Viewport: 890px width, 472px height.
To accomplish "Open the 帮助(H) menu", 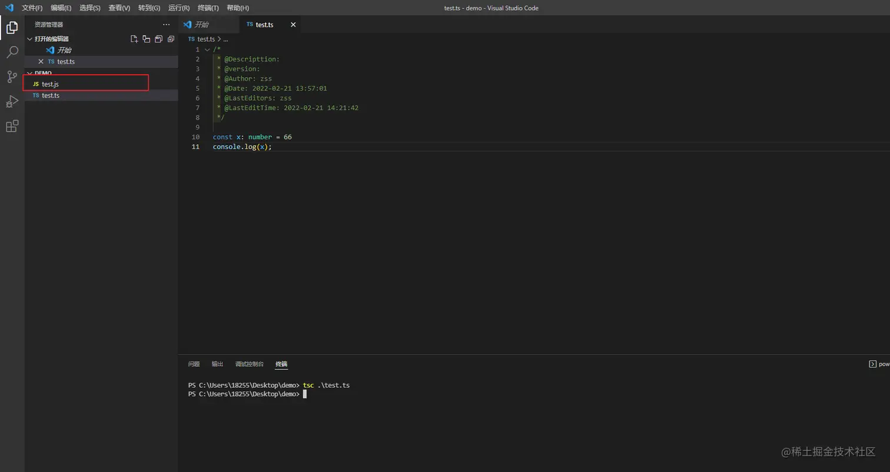I will pyautogui.click(x=237, y=8).
